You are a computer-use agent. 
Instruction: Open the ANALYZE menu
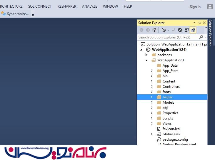[89, 6]
